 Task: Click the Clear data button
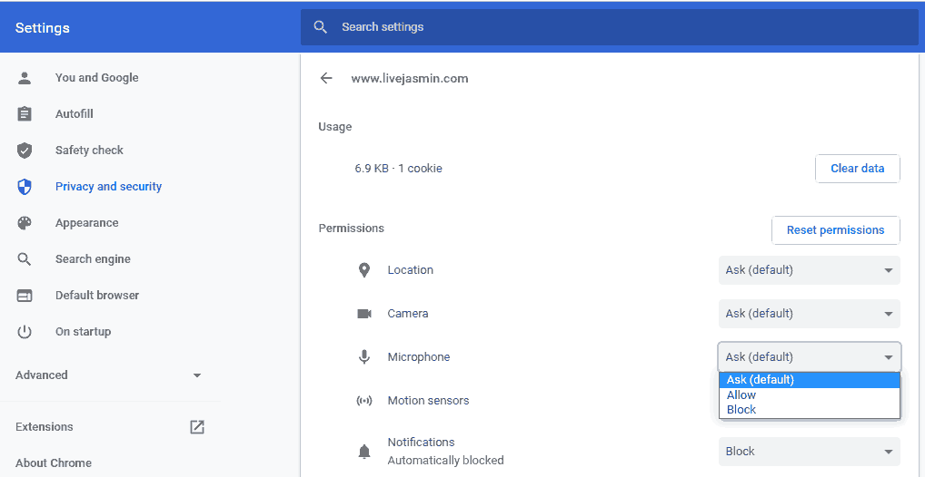tap(858, 169)
